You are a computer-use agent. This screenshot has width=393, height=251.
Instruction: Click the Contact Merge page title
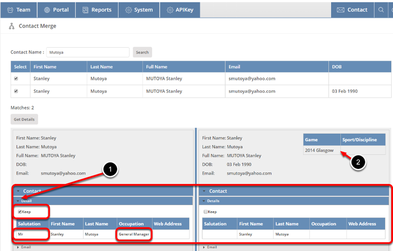pos(38,26)
